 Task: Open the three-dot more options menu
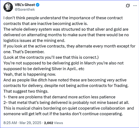tap(135, 6)
